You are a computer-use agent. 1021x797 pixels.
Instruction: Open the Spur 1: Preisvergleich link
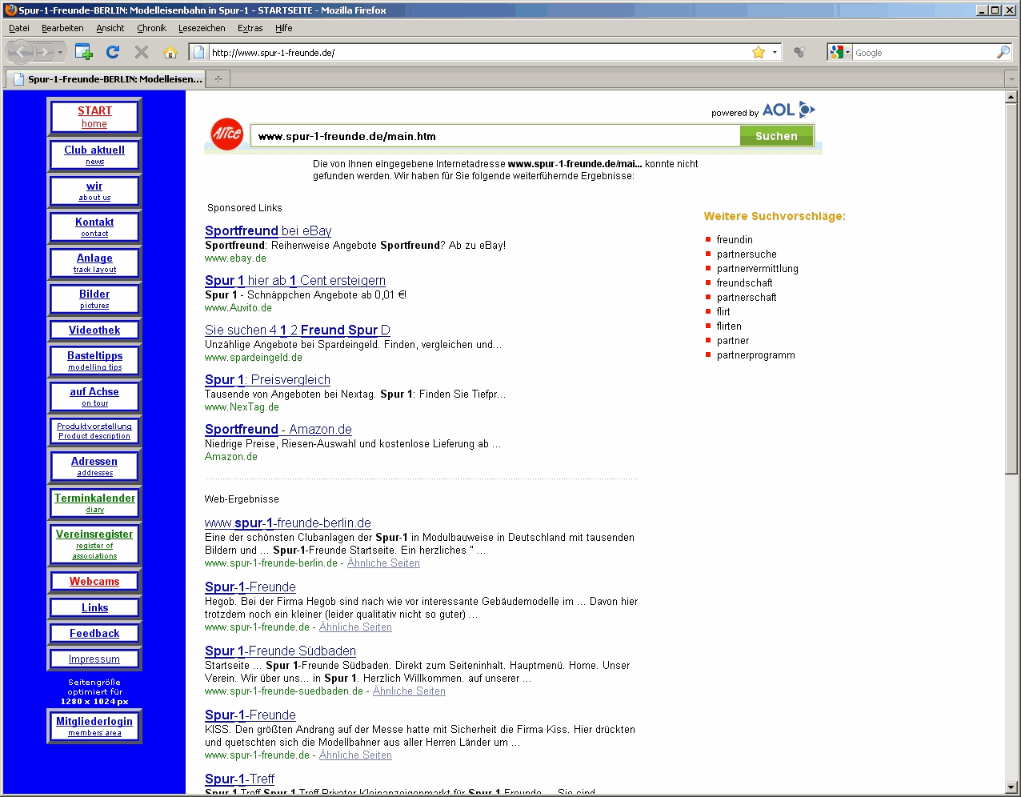click(267, 380)
